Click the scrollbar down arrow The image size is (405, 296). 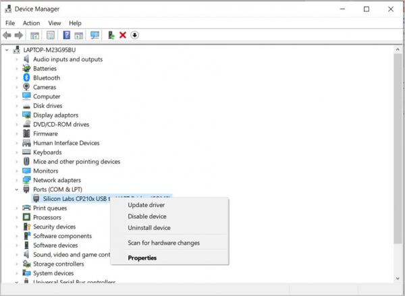click(398, 278)
